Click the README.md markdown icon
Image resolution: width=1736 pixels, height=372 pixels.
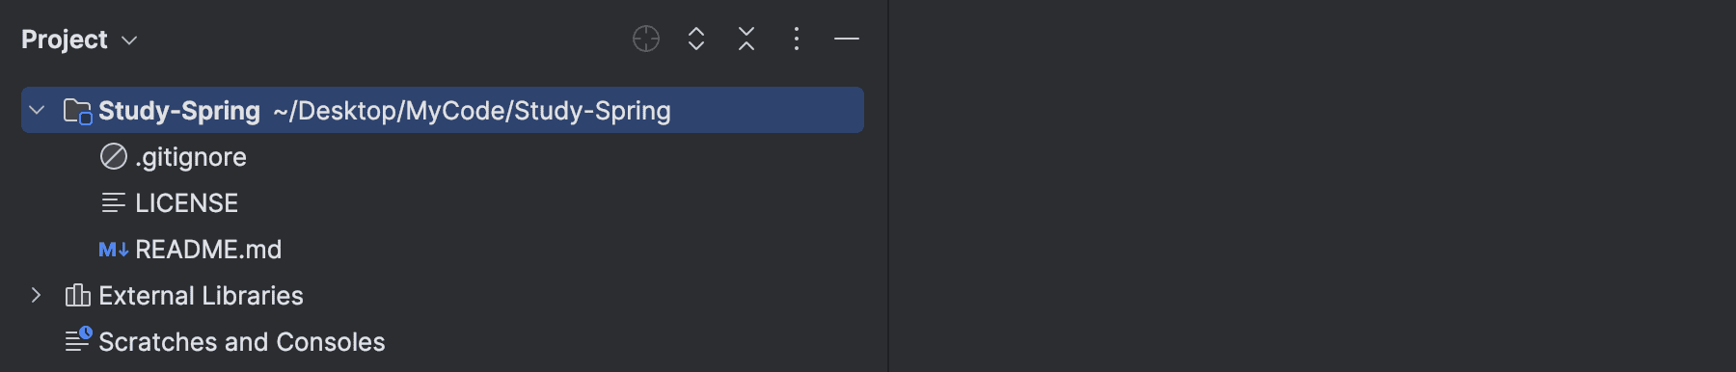click(x=114, y=250)
